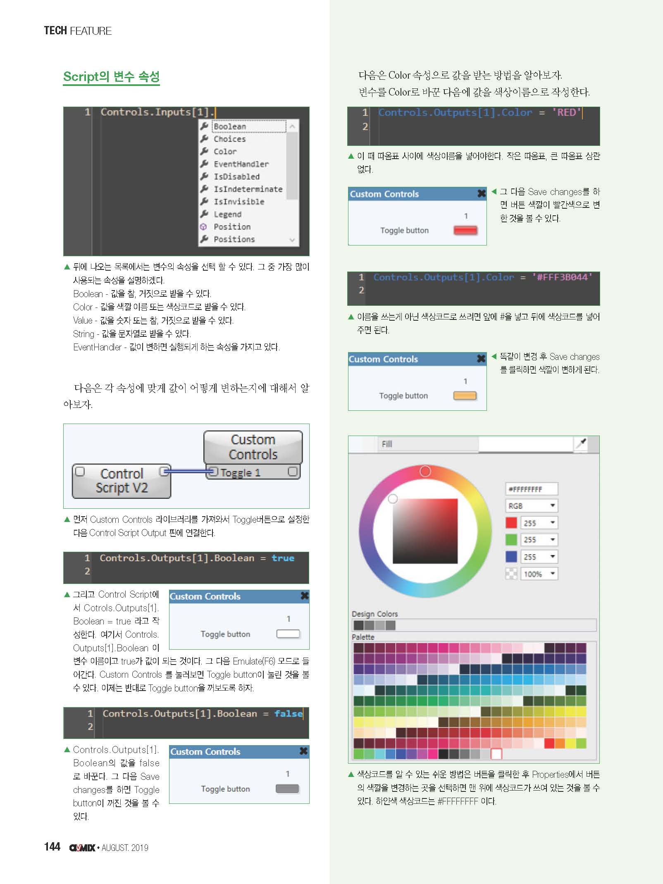This screenshot has width=663, height=884.
Task: Click Control Script V2 input pin
Action: coord(80,471)
